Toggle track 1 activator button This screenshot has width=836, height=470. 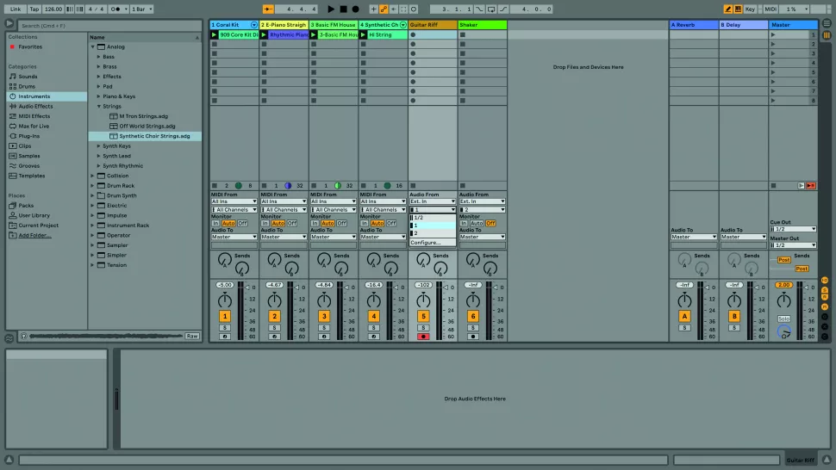(x=225, y=317)
